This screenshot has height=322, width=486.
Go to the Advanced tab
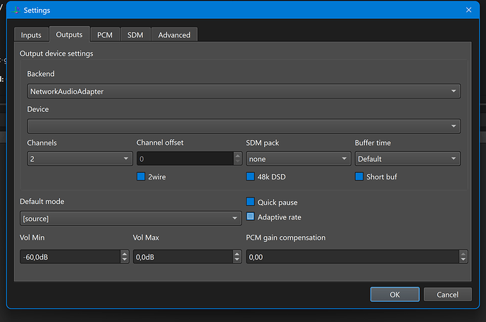point(173,34)
